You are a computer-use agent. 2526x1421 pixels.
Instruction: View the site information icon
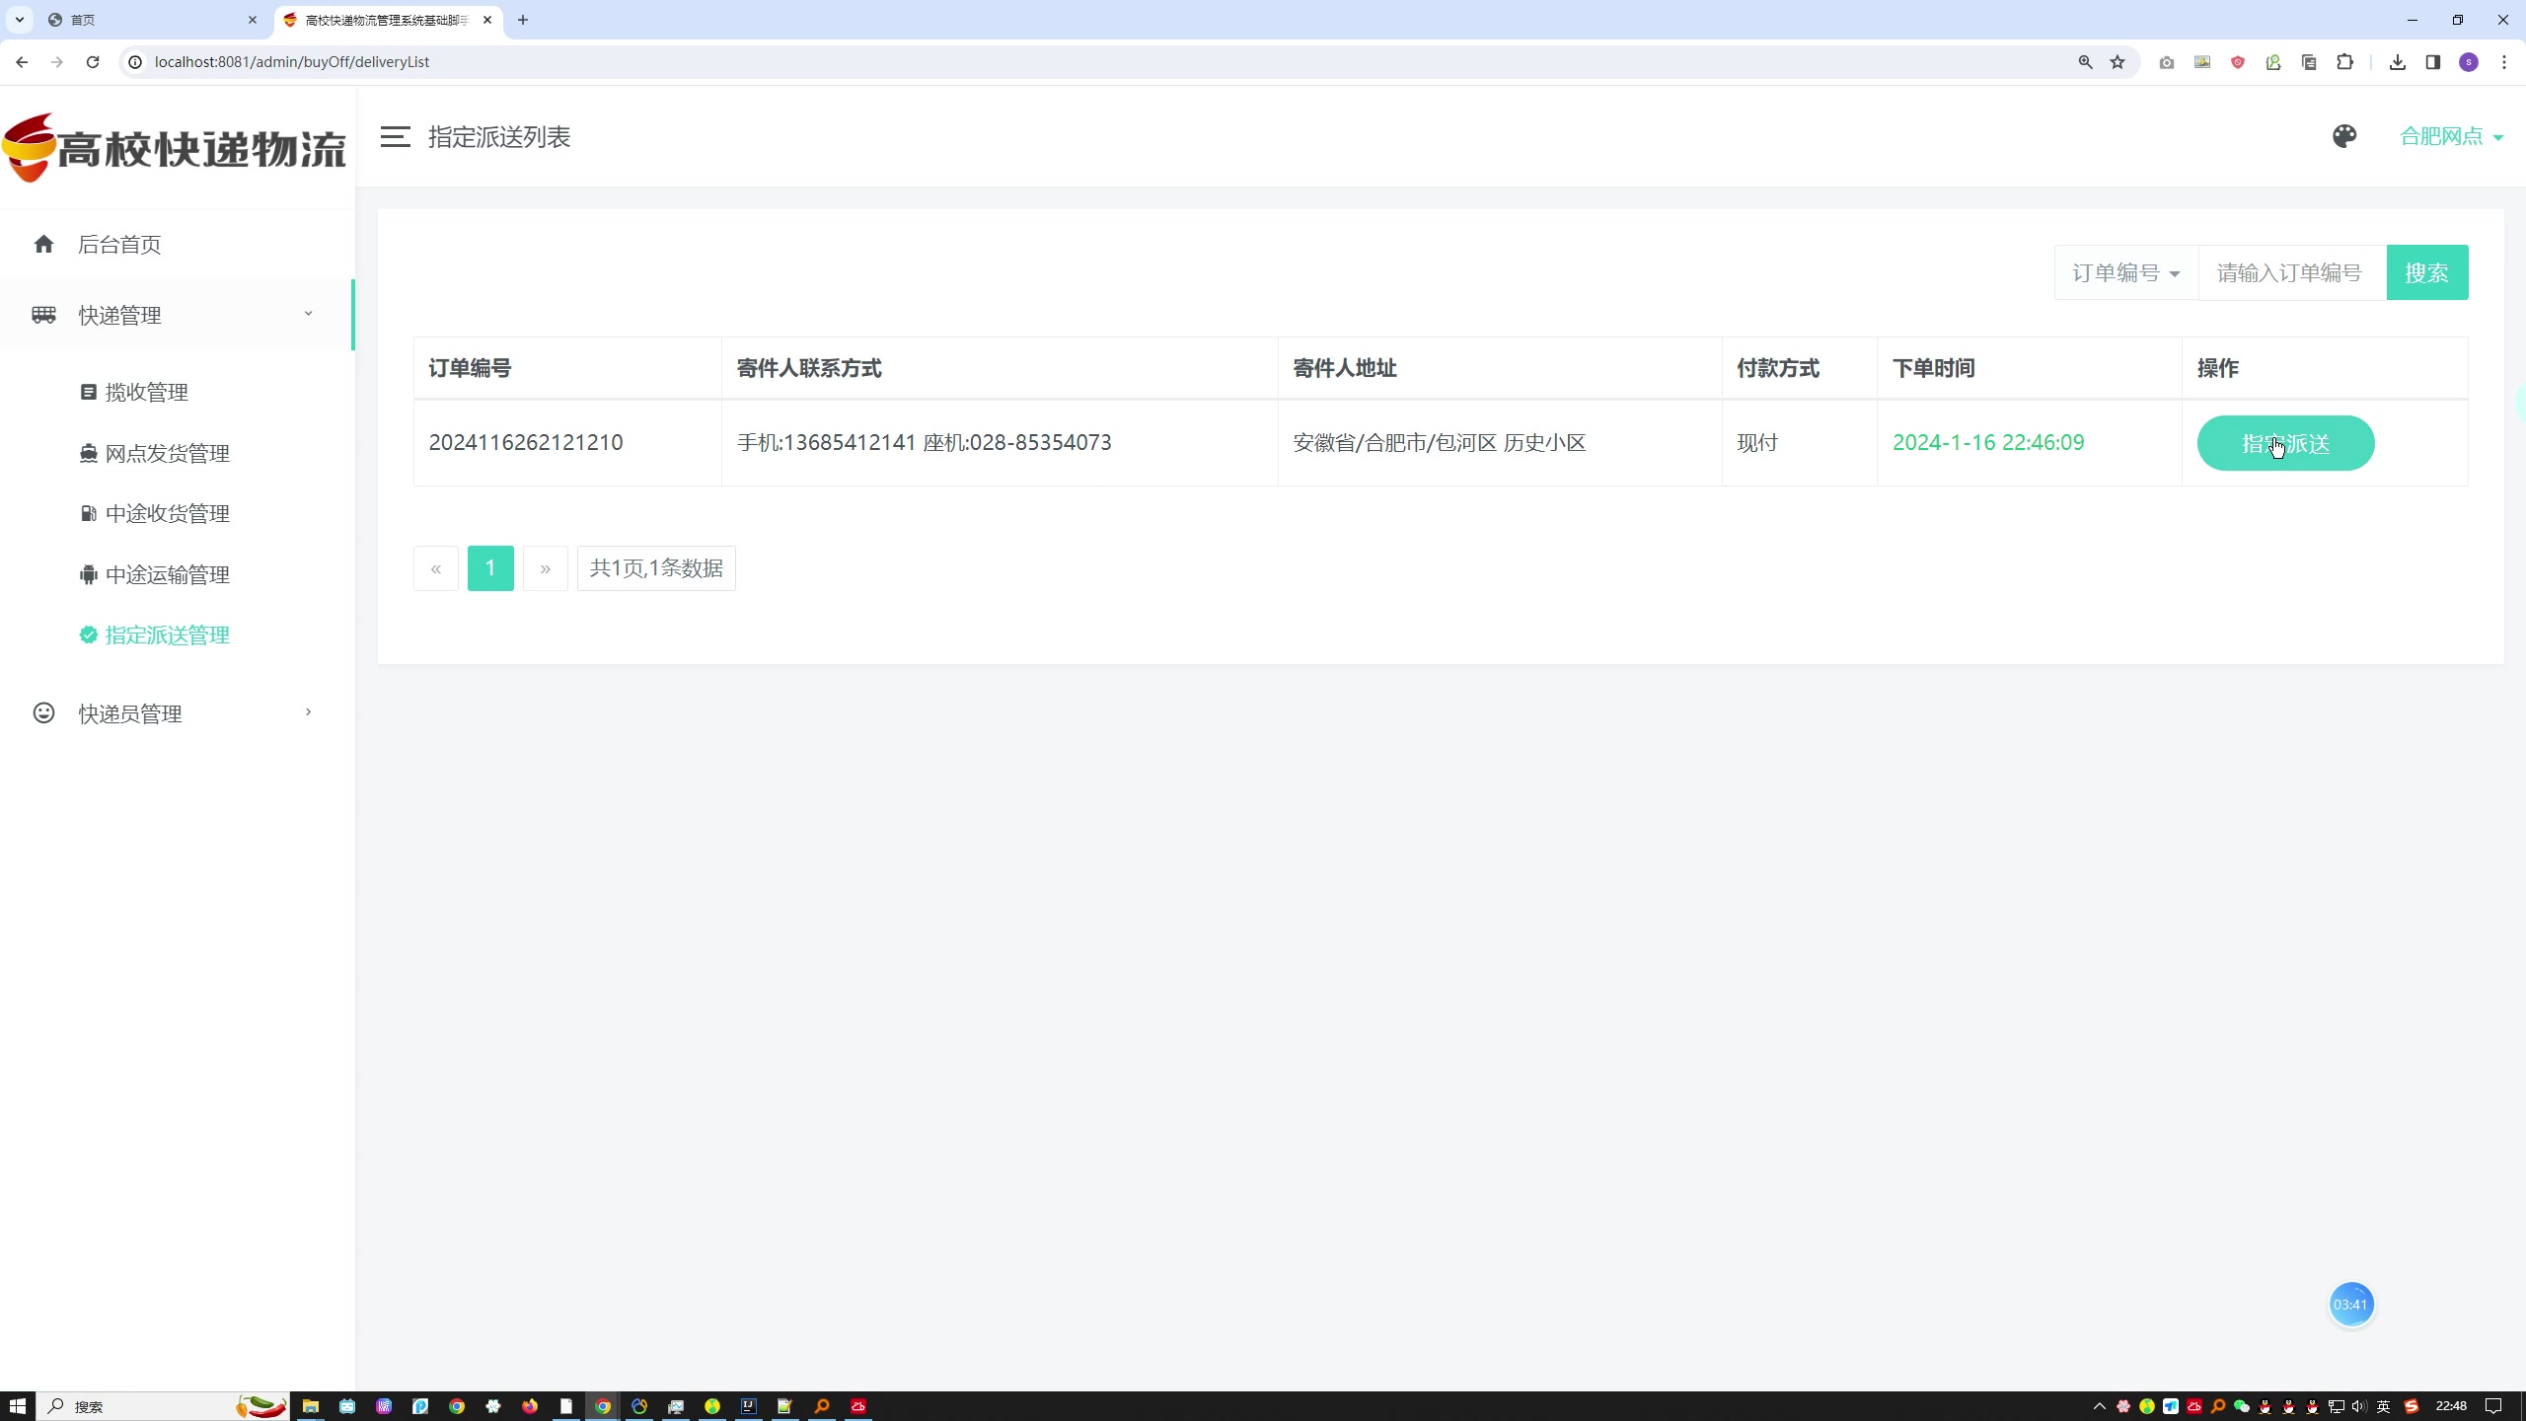pyautogui.click(x=135, y=61)
